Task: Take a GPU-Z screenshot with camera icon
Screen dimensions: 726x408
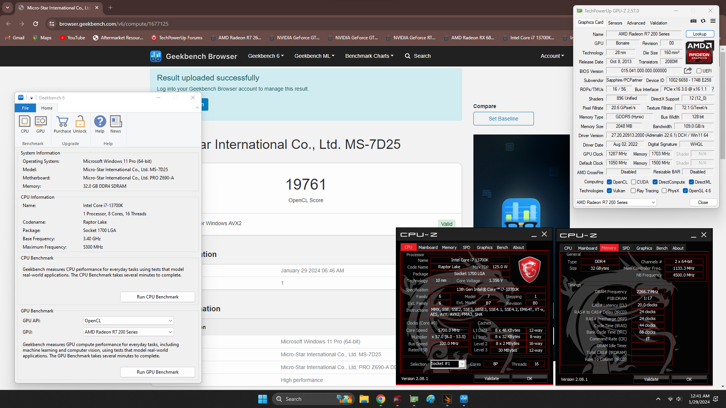Action: click(693, 21)
